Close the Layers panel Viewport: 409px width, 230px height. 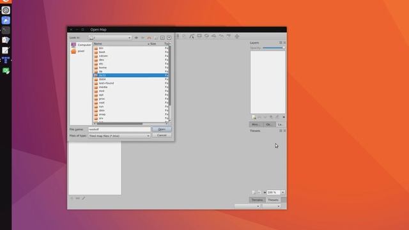point(284,43)
